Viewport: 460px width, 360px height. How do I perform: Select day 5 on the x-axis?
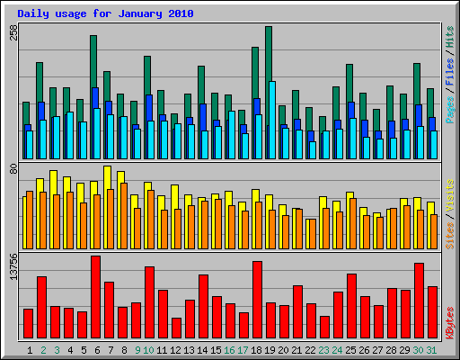point(84,350)
